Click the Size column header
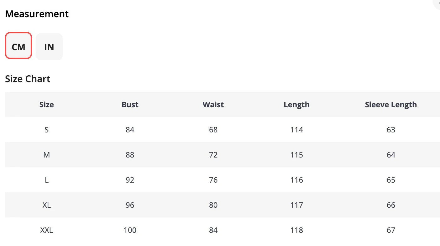Viewport: 440px width, 246px height. tap(46, 104)
